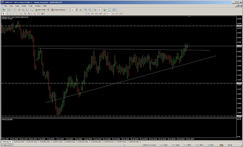Click the New Order button

click(x=40, y=10)
